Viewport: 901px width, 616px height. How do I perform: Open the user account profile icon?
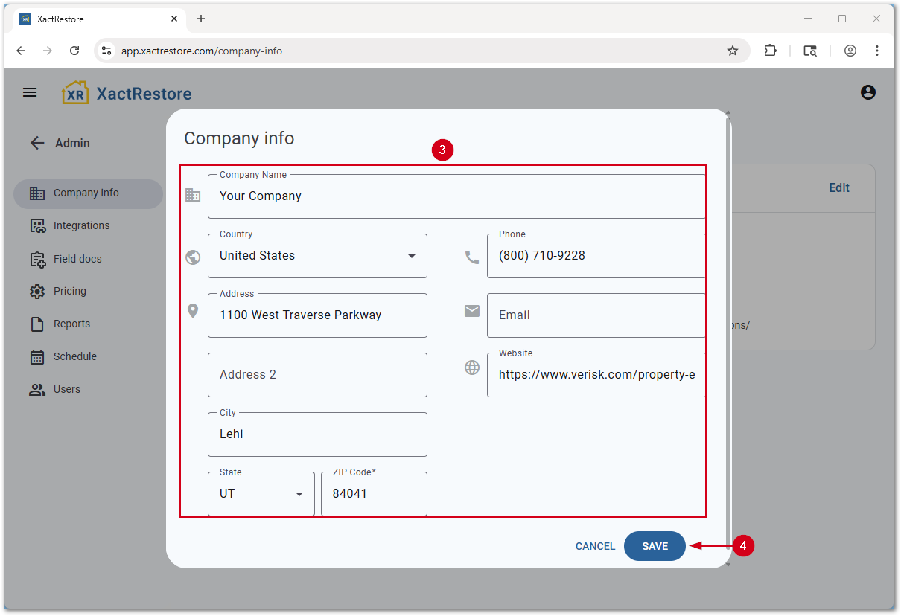coord(867,93)
